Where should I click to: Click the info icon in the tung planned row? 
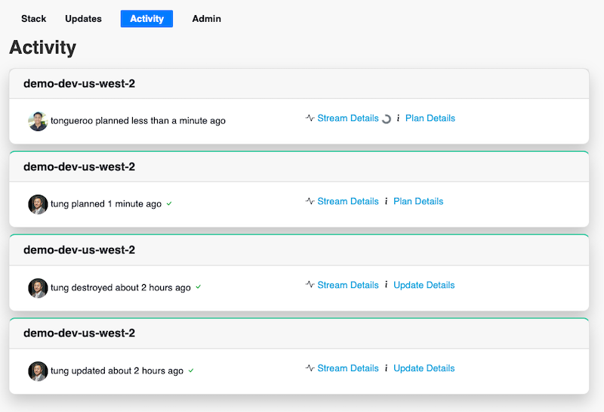tap(386, 201)
